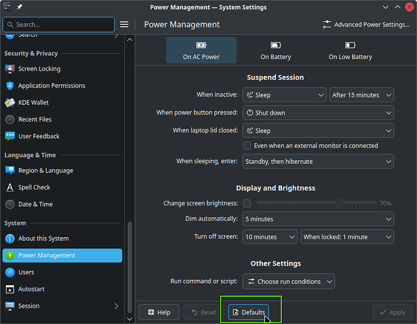Image resolution: width=417 pixels, height=324 pixels.
Task: Enable Change screen brightness checkbox
Action: [x=247, y=203]
